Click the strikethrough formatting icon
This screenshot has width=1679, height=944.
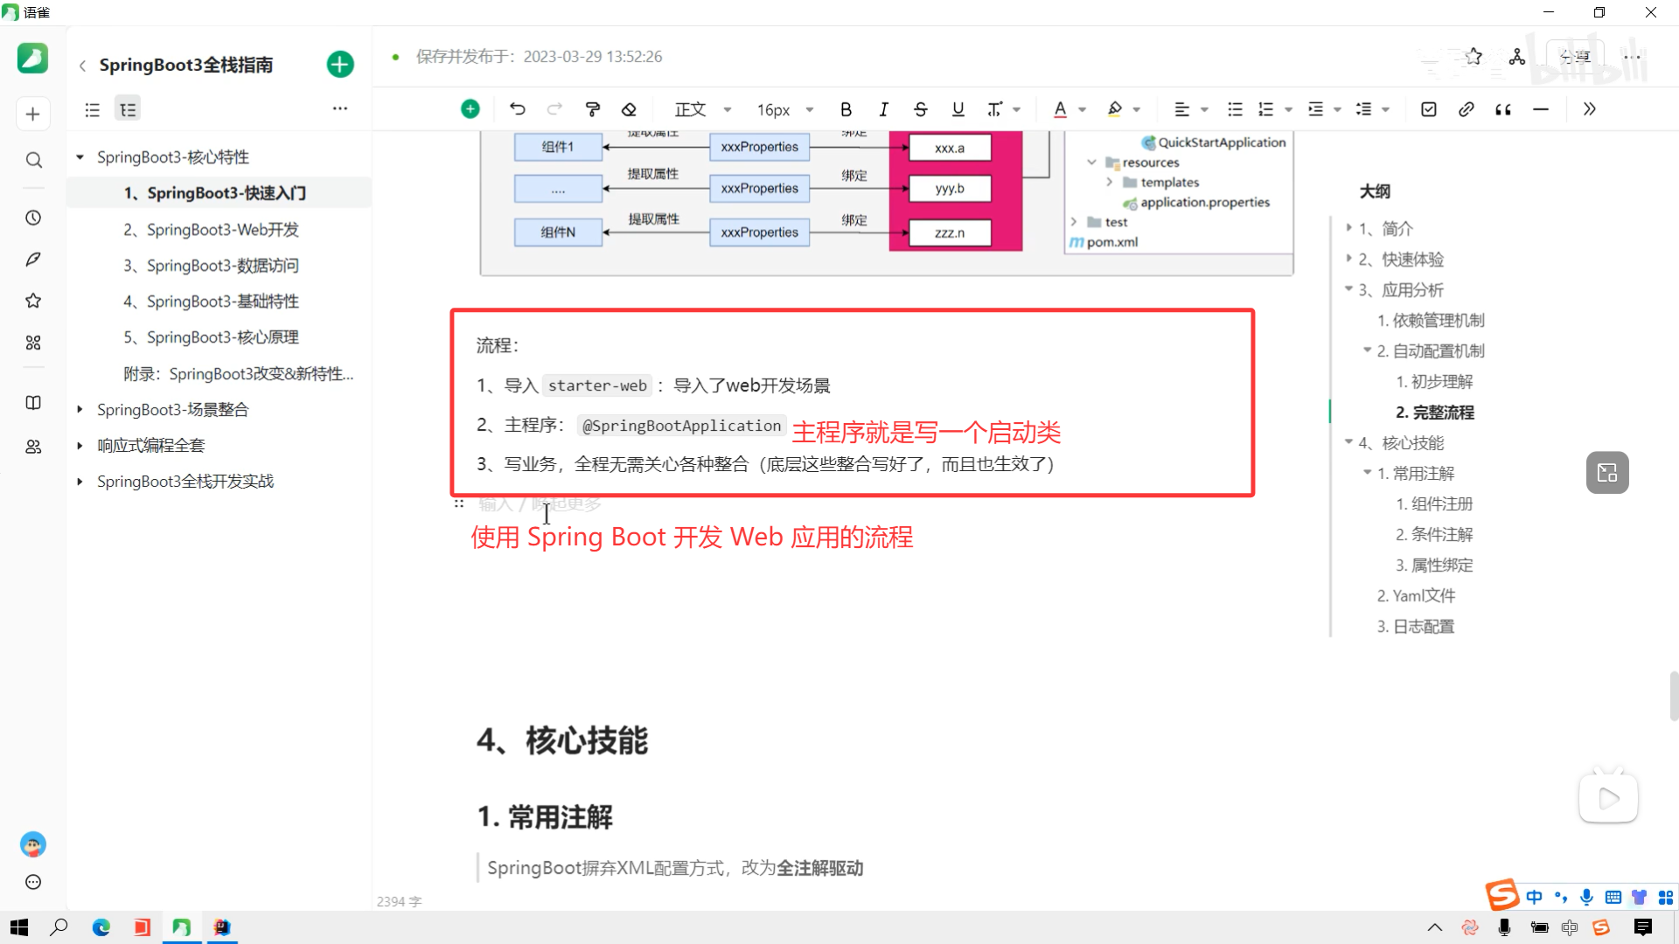[920, 109]
